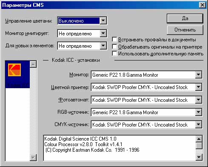Click Copyright Eastman Kodak Co. line

pyautogui.click(x=92, y=150)
